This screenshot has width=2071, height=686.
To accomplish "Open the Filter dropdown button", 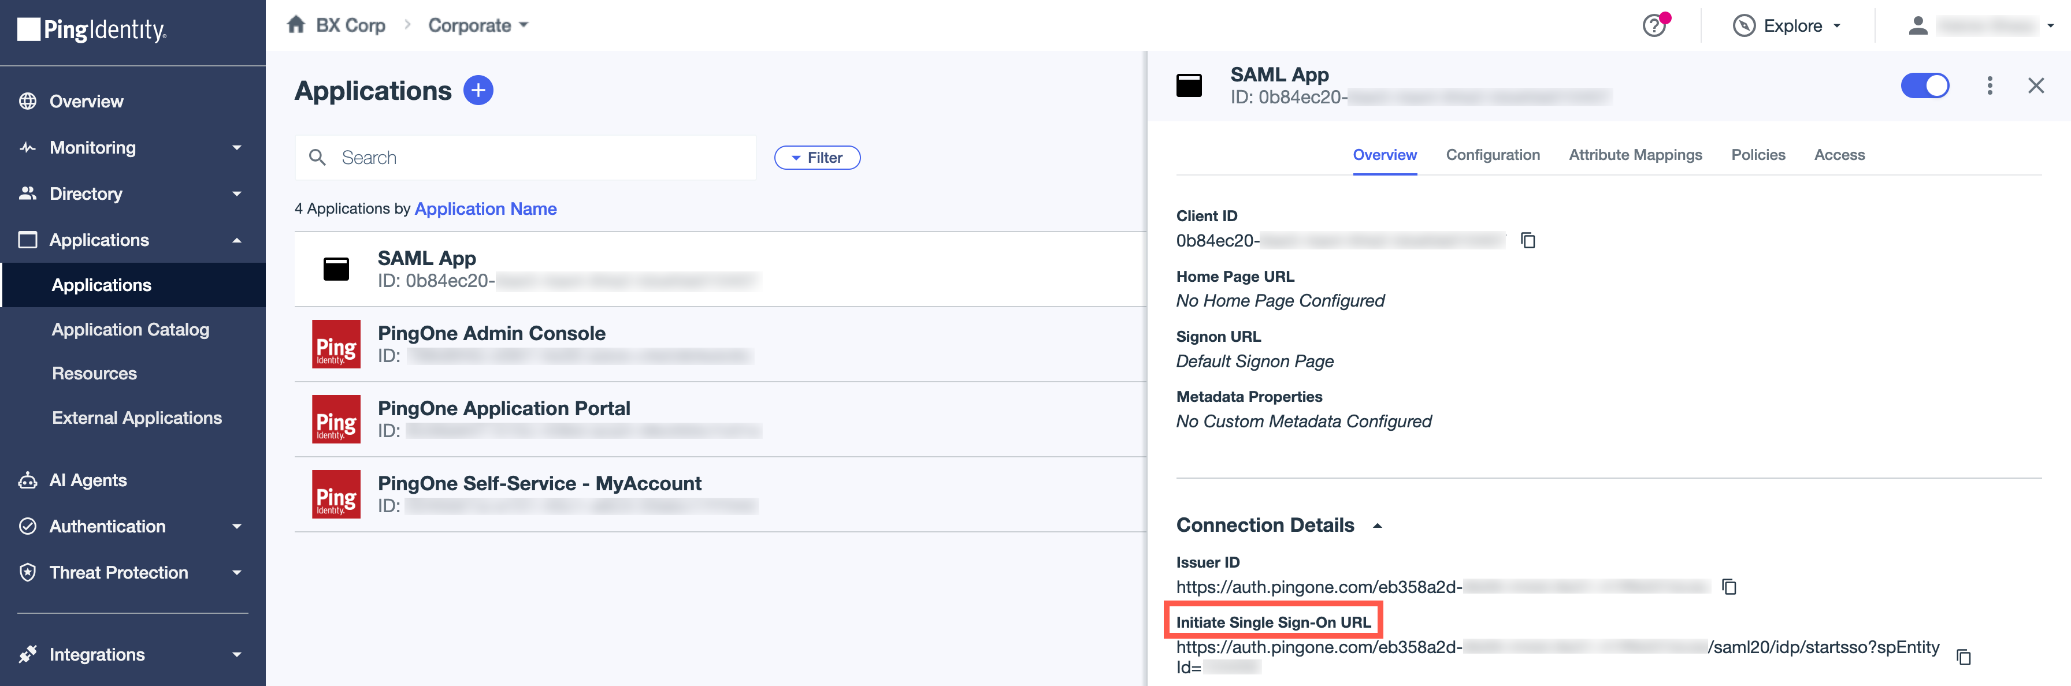I will [817, 158].
